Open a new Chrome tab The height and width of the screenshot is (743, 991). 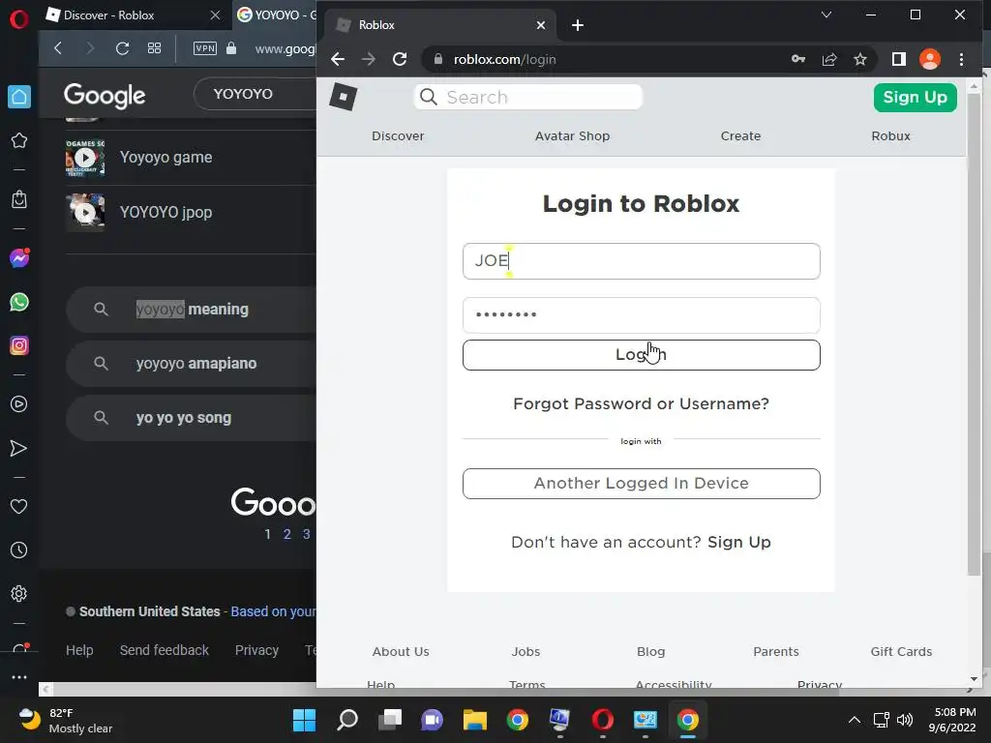click(577, 25)
